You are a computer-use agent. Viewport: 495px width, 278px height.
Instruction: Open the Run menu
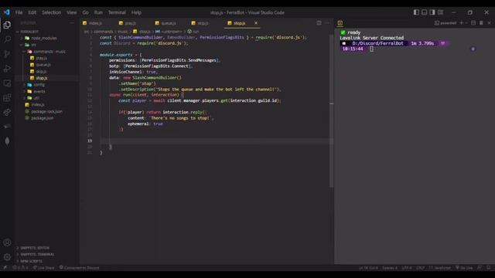(98, 12)
